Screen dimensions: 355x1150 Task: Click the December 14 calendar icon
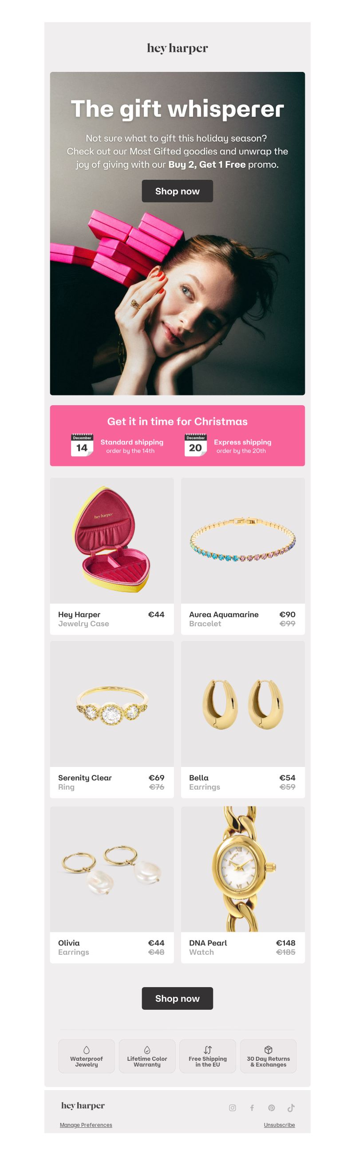(x=82, y=445)
